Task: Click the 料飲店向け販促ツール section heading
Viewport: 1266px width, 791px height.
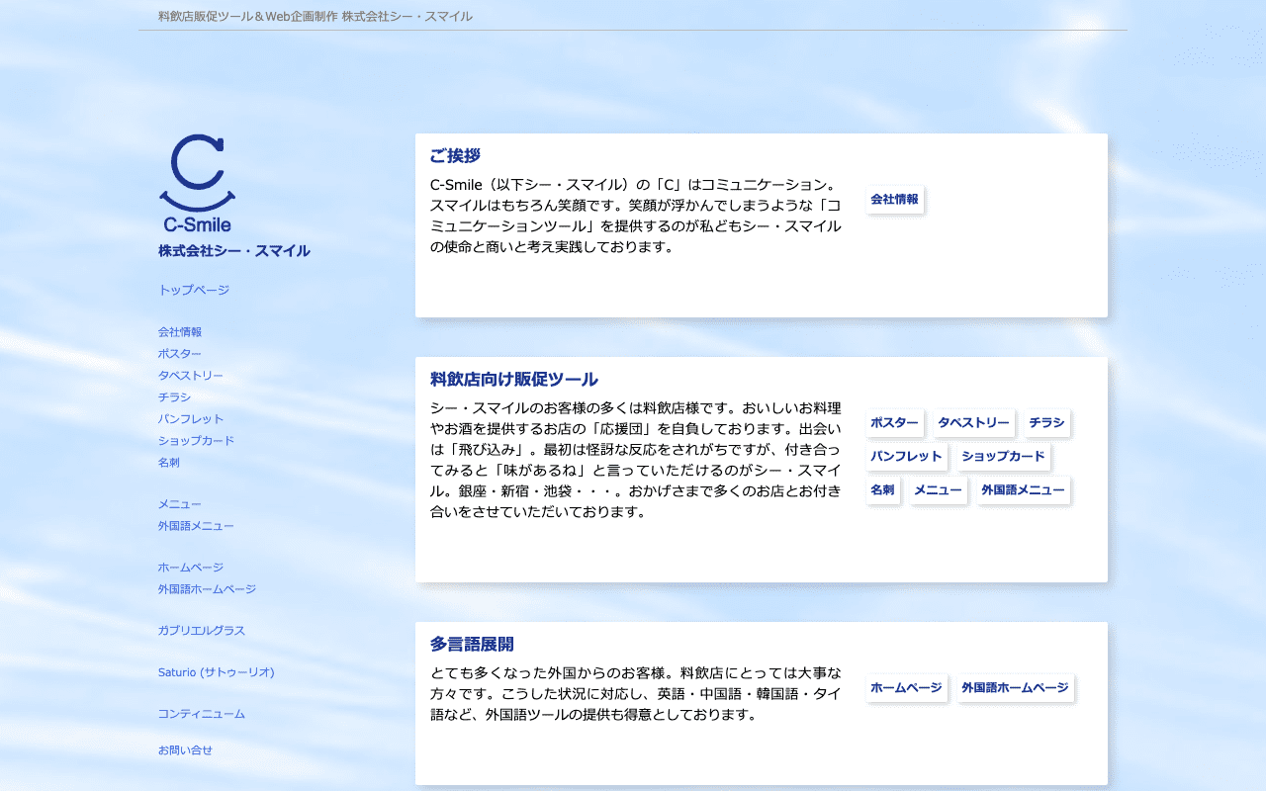Action: point(514,380)
